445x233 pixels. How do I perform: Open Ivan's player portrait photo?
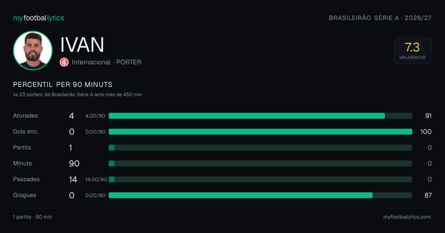[x=33, y=50]
